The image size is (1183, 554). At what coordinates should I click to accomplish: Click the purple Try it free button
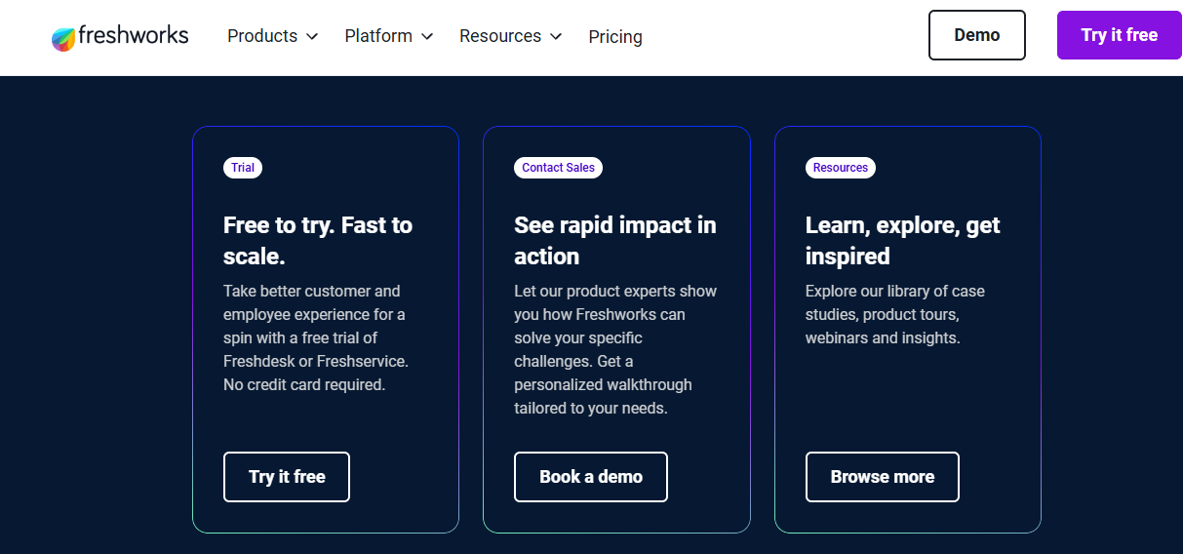[x=1120, y=35]
